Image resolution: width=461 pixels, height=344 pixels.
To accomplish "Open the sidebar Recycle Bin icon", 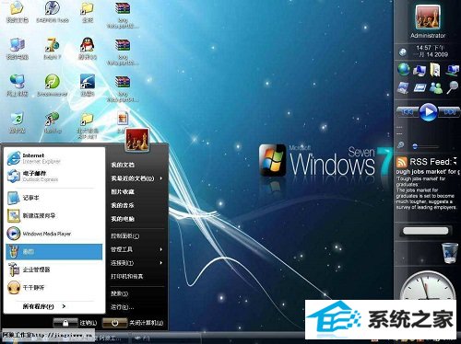I will 450,253.
